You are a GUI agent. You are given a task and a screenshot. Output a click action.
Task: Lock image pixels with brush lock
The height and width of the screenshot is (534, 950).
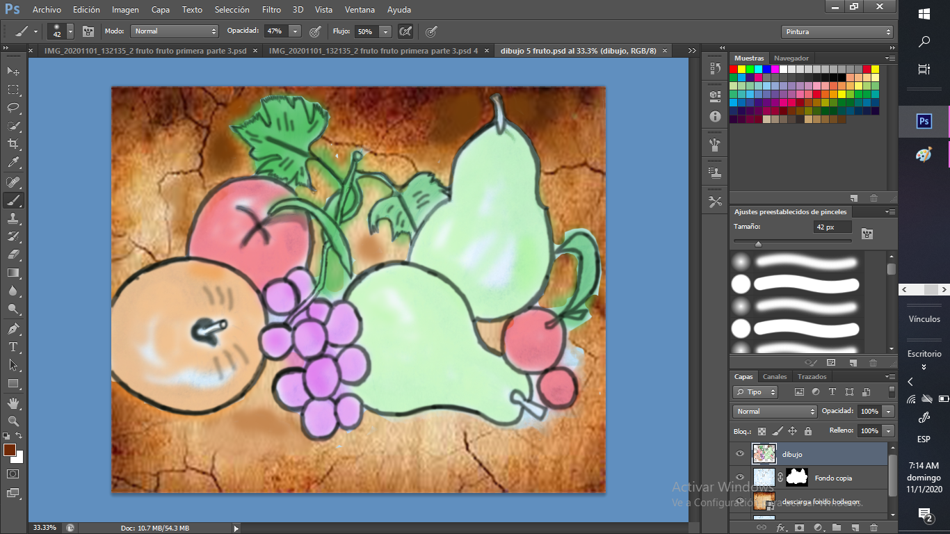click(778, 431)
